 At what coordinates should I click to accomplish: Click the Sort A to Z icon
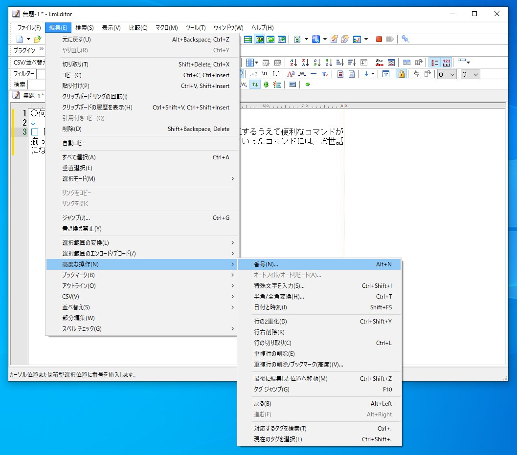click(293, 62)
